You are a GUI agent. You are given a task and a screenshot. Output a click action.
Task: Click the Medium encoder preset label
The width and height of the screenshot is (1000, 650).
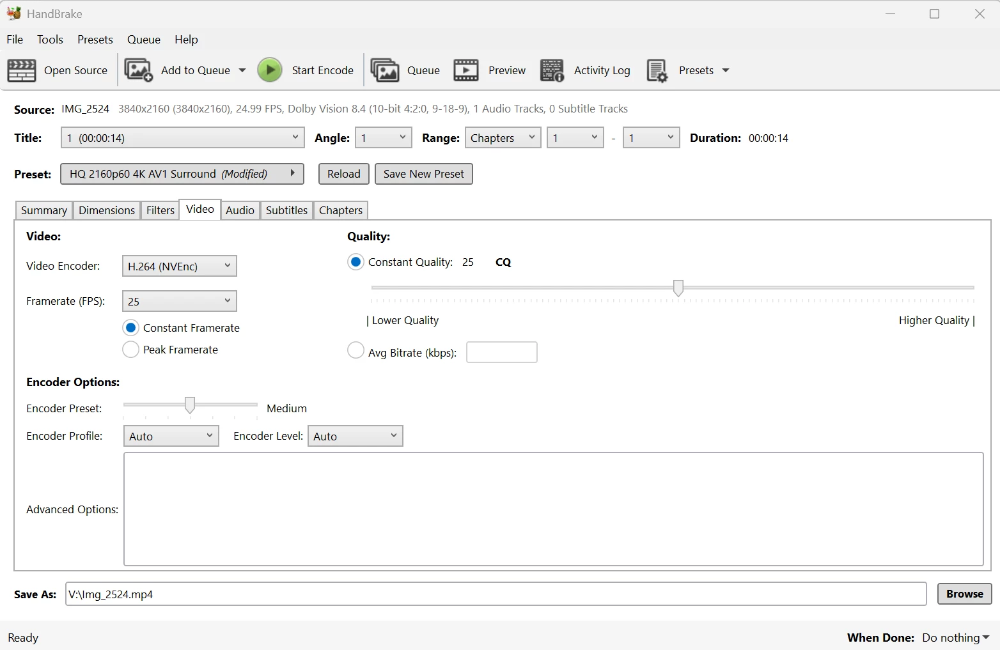pos(287,408)
